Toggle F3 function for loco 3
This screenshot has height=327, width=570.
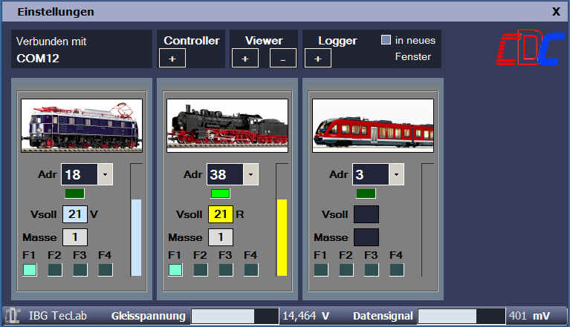(x=372, y=270)
